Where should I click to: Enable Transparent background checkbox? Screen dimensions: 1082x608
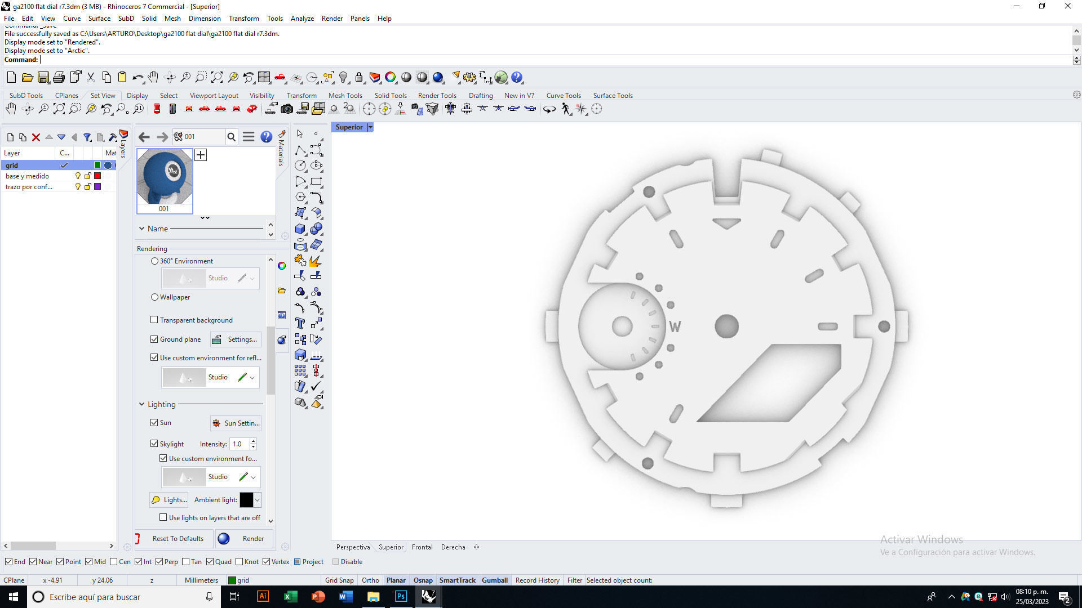click(154, 320)
